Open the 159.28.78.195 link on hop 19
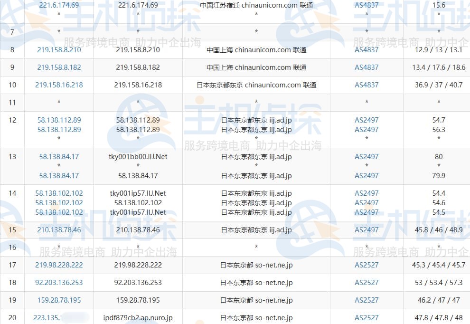Image resolution: width=470 pixels, height=324 pixels. pyautogui.click(x=58, y=300)
